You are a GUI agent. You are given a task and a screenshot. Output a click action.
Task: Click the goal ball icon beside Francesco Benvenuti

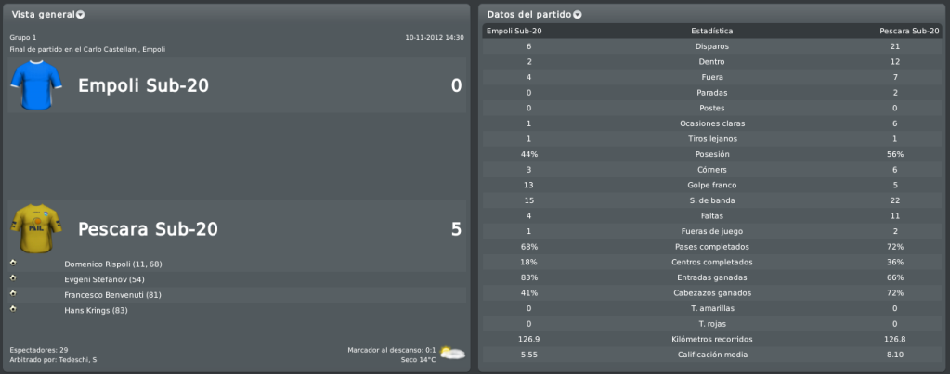13,293
